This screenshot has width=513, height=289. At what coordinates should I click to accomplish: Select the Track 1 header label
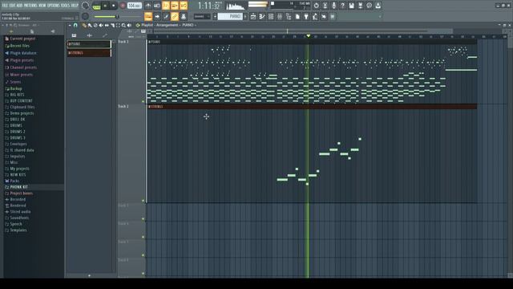(x=123, y=42)
